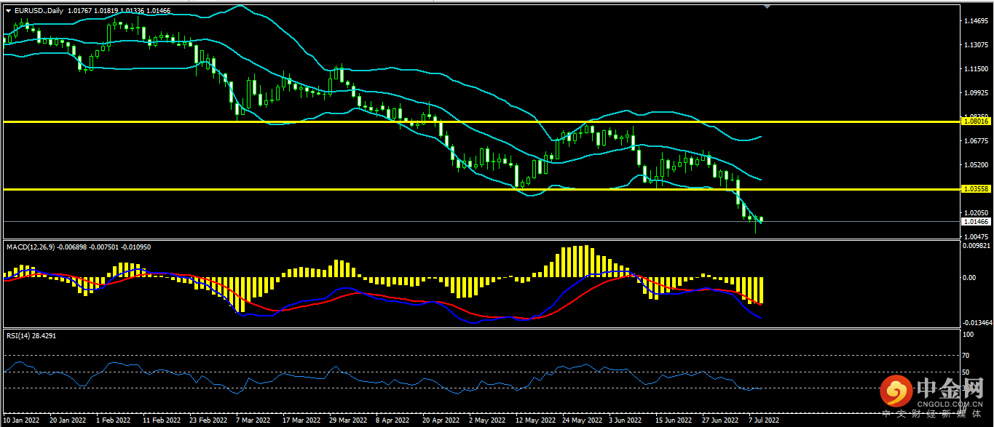Select the yellow 1.03558 price label
994x427 pixels.
974,189
